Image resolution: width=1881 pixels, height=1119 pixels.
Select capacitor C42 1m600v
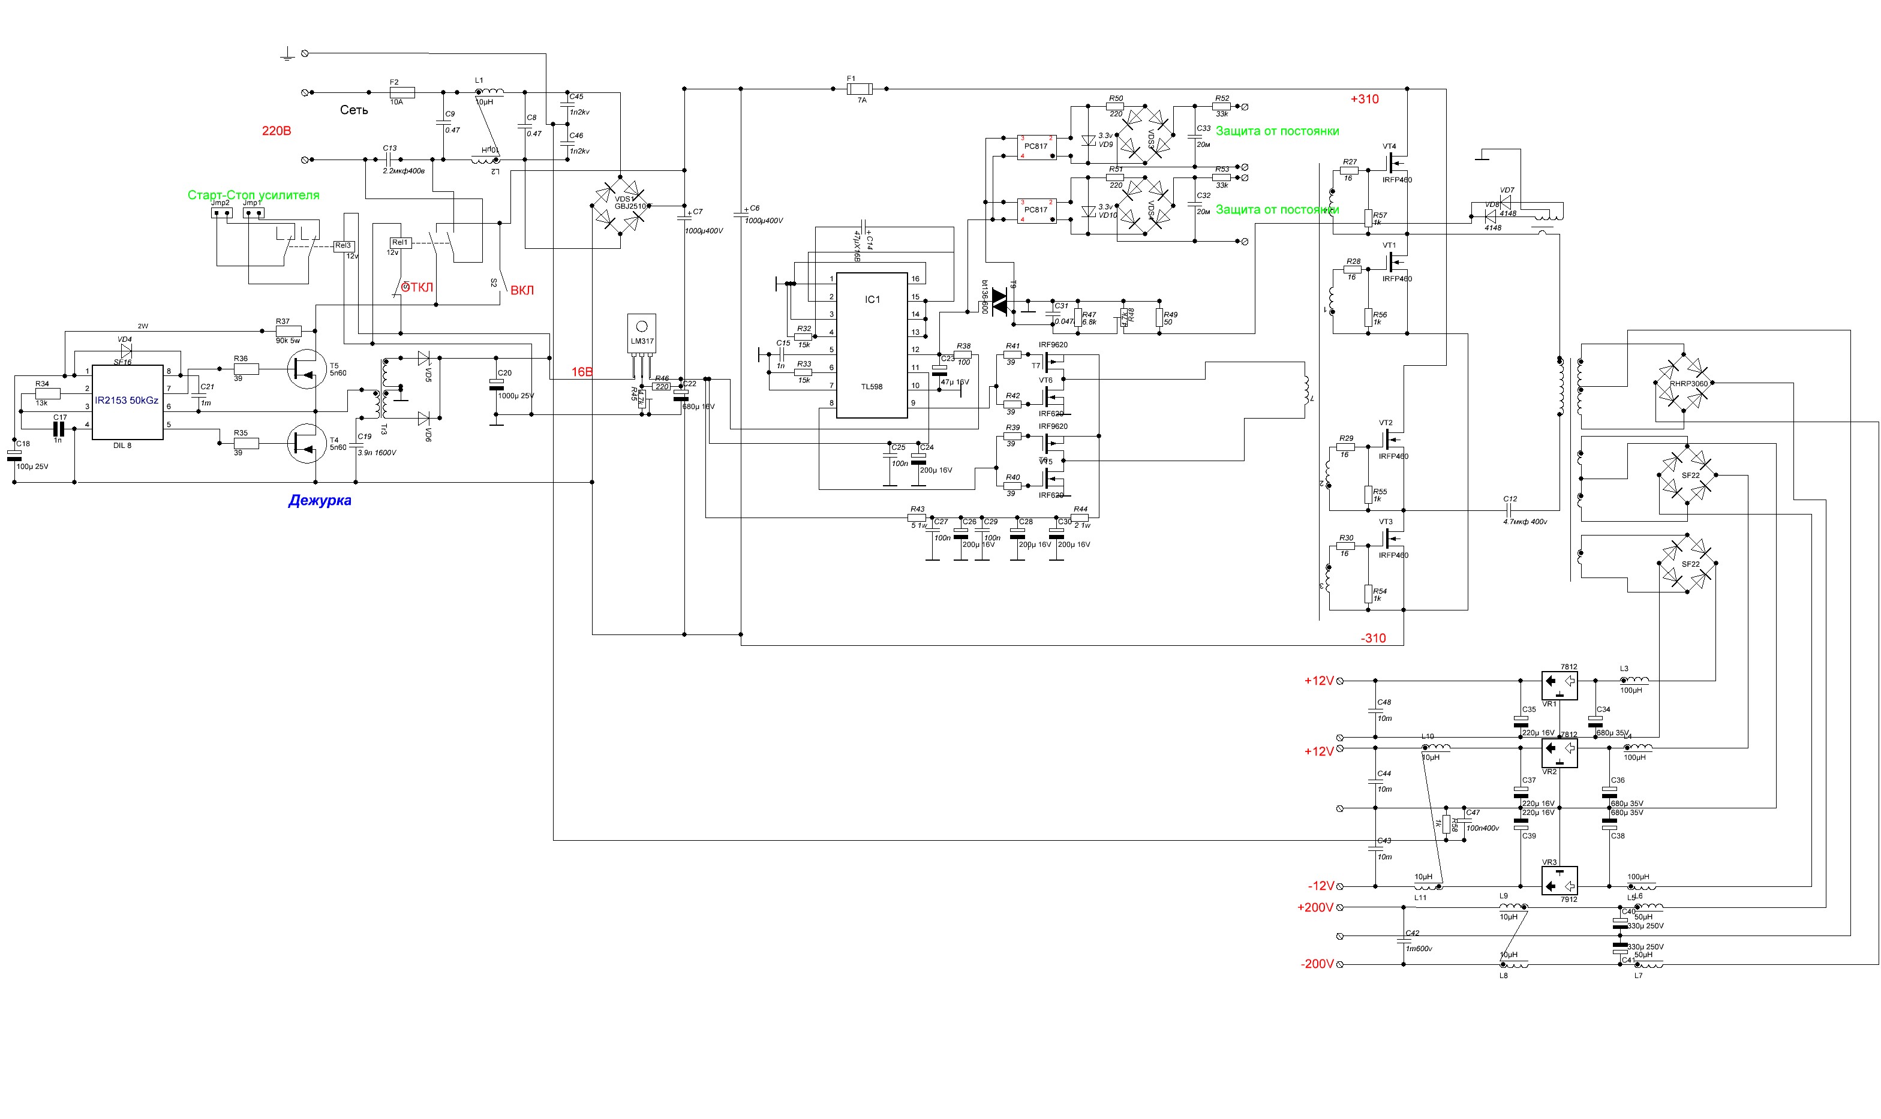(x=1403, y=940)
